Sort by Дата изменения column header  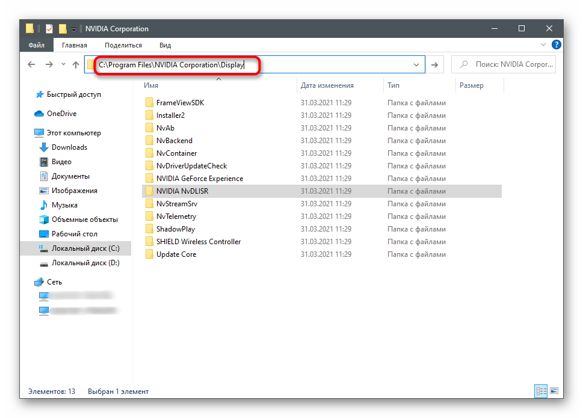327,85
